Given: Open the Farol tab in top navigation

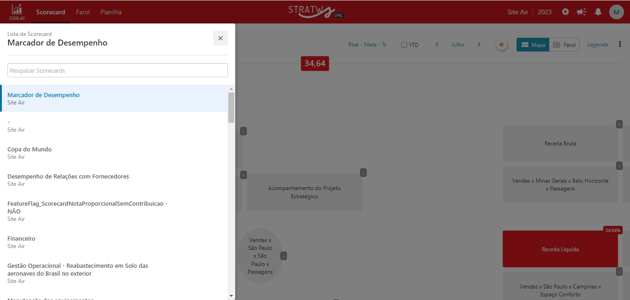Looking at the screenshot, I should pos(83,12).
